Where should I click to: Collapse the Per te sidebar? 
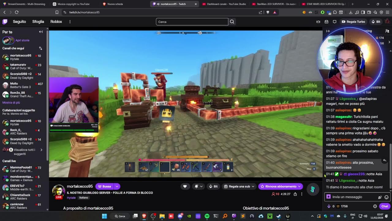pos(41,32)
